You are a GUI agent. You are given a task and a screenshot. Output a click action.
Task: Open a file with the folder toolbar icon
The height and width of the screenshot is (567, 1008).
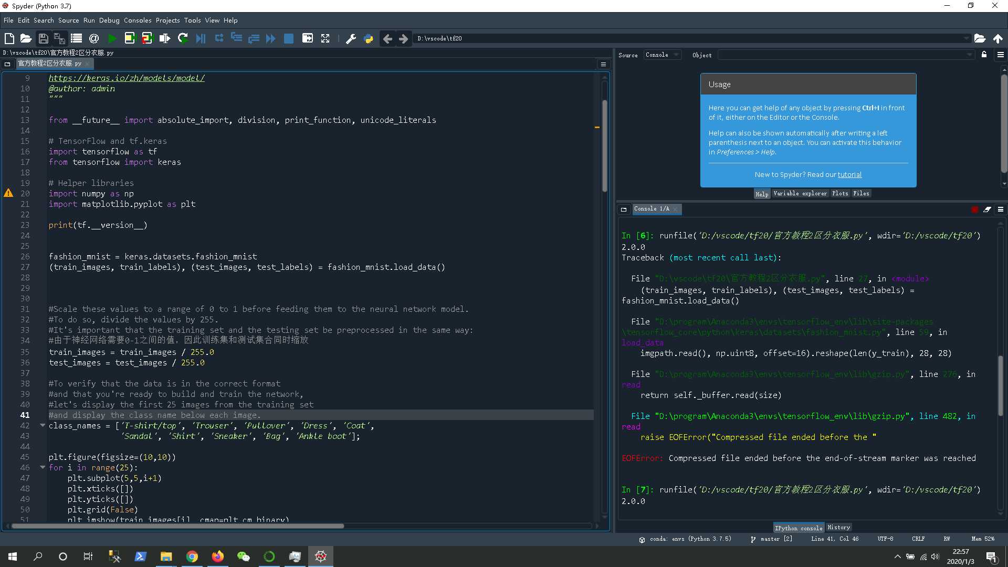[26, 38]
